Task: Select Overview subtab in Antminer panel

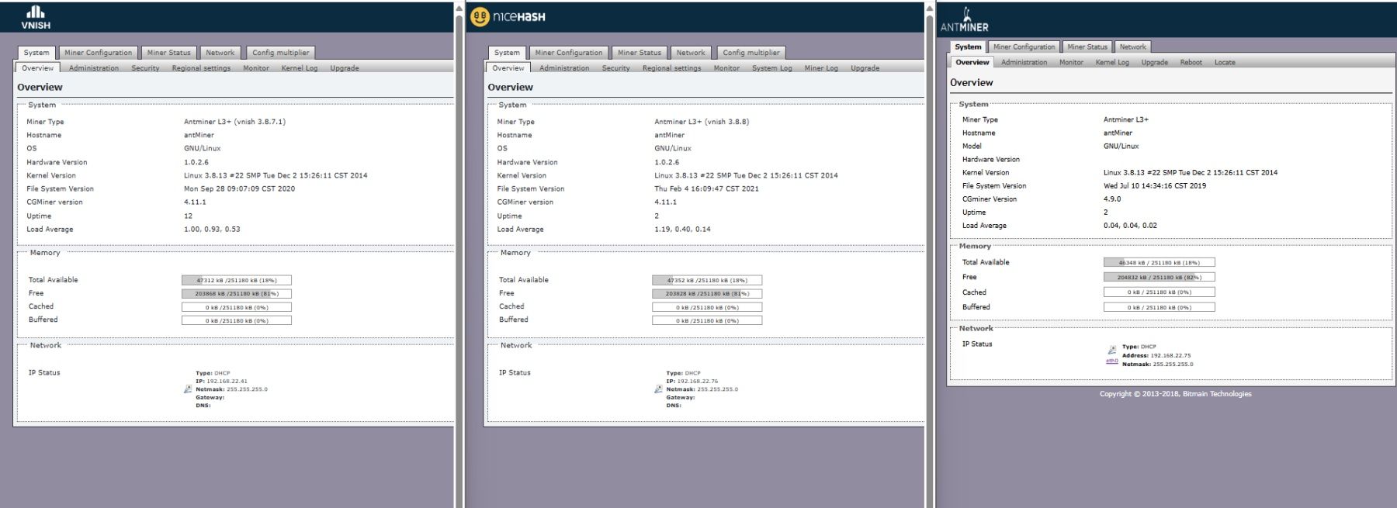Action: (972, 62)
